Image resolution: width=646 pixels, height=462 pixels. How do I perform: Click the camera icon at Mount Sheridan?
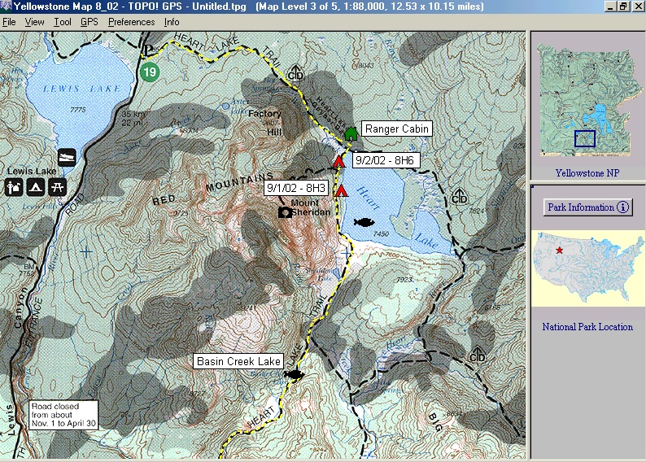click(286, 212)
